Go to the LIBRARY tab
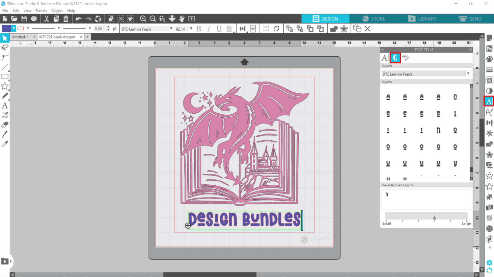494x277 pixels. click(422, 19)
